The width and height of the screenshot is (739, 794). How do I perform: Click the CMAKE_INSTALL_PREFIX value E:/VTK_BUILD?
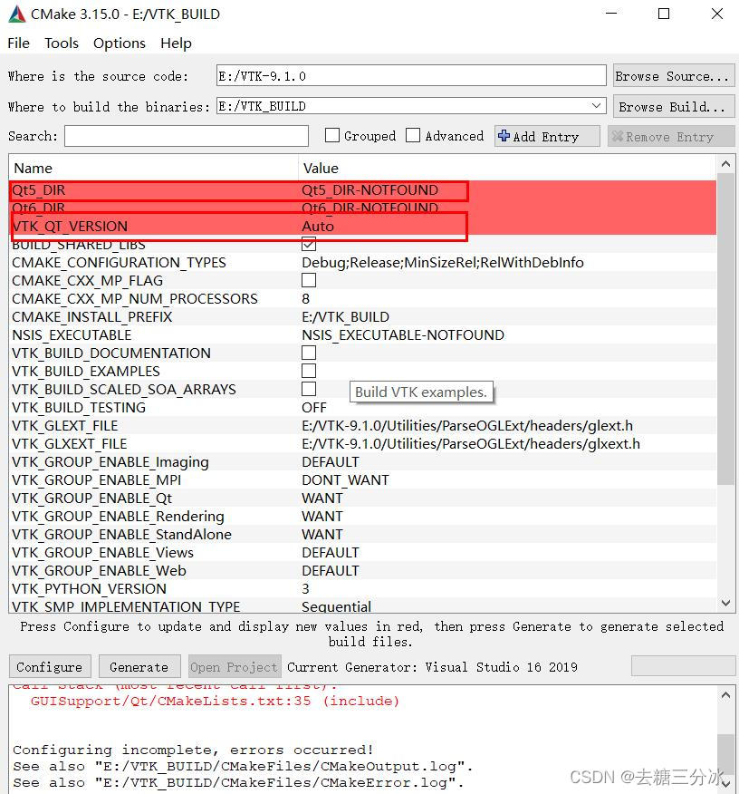[345, 317]
